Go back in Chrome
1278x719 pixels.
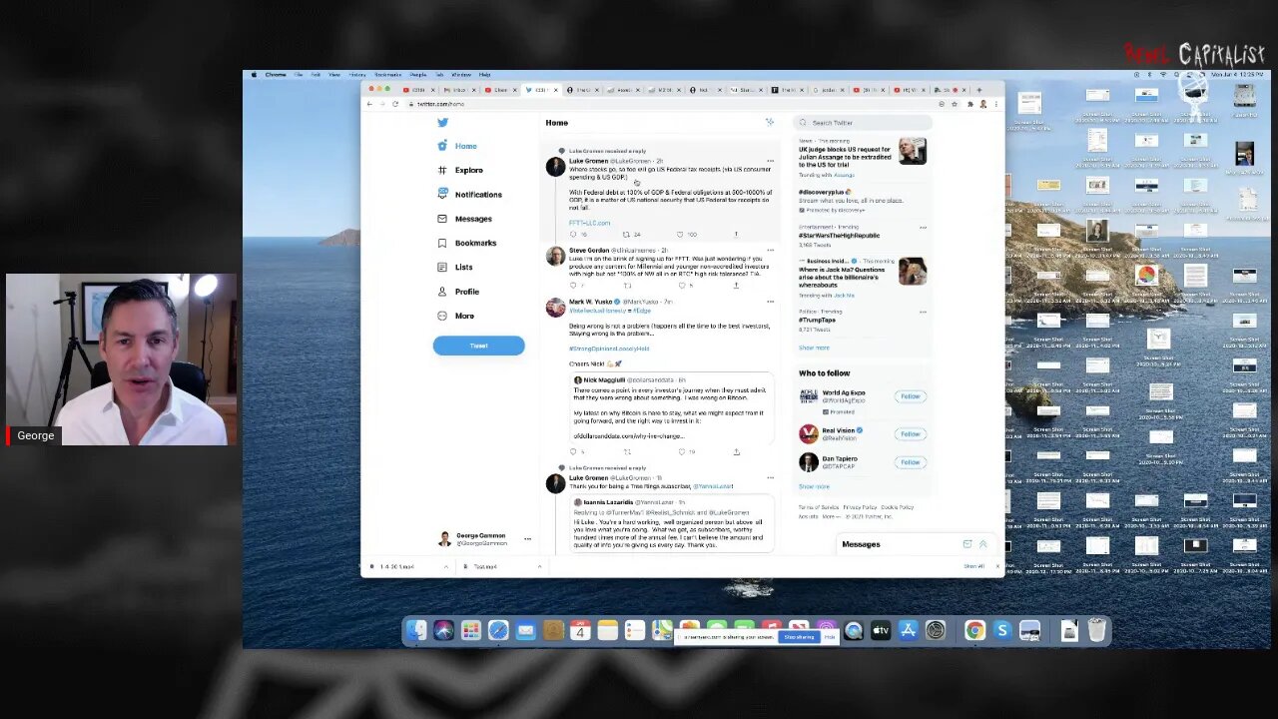[x=369, y=104]
